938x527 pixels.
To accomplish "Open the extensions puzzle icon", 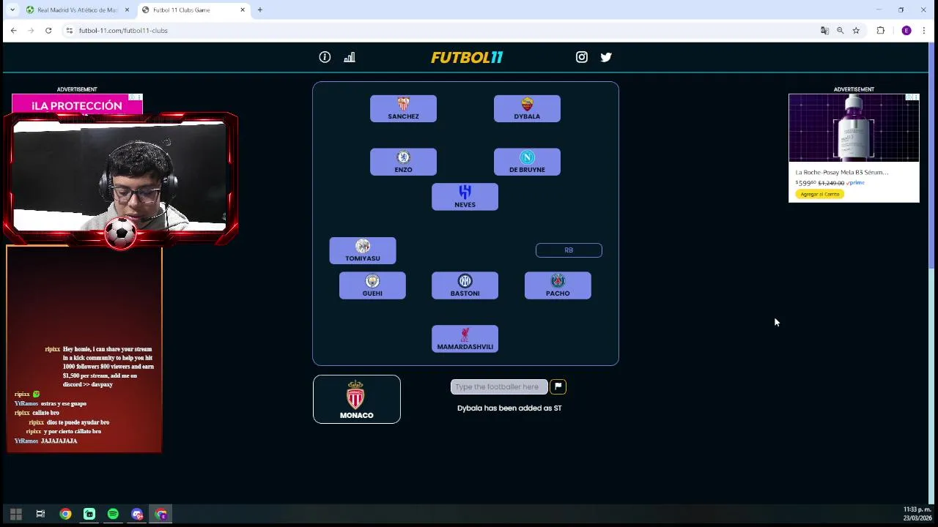I will pos(881,31).
